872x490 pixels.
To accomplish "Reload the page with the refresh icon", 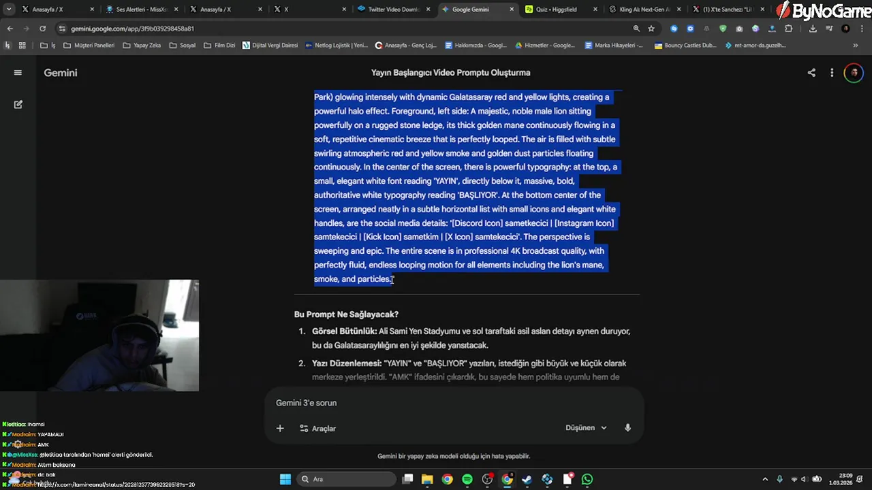I will click(42, 29).
